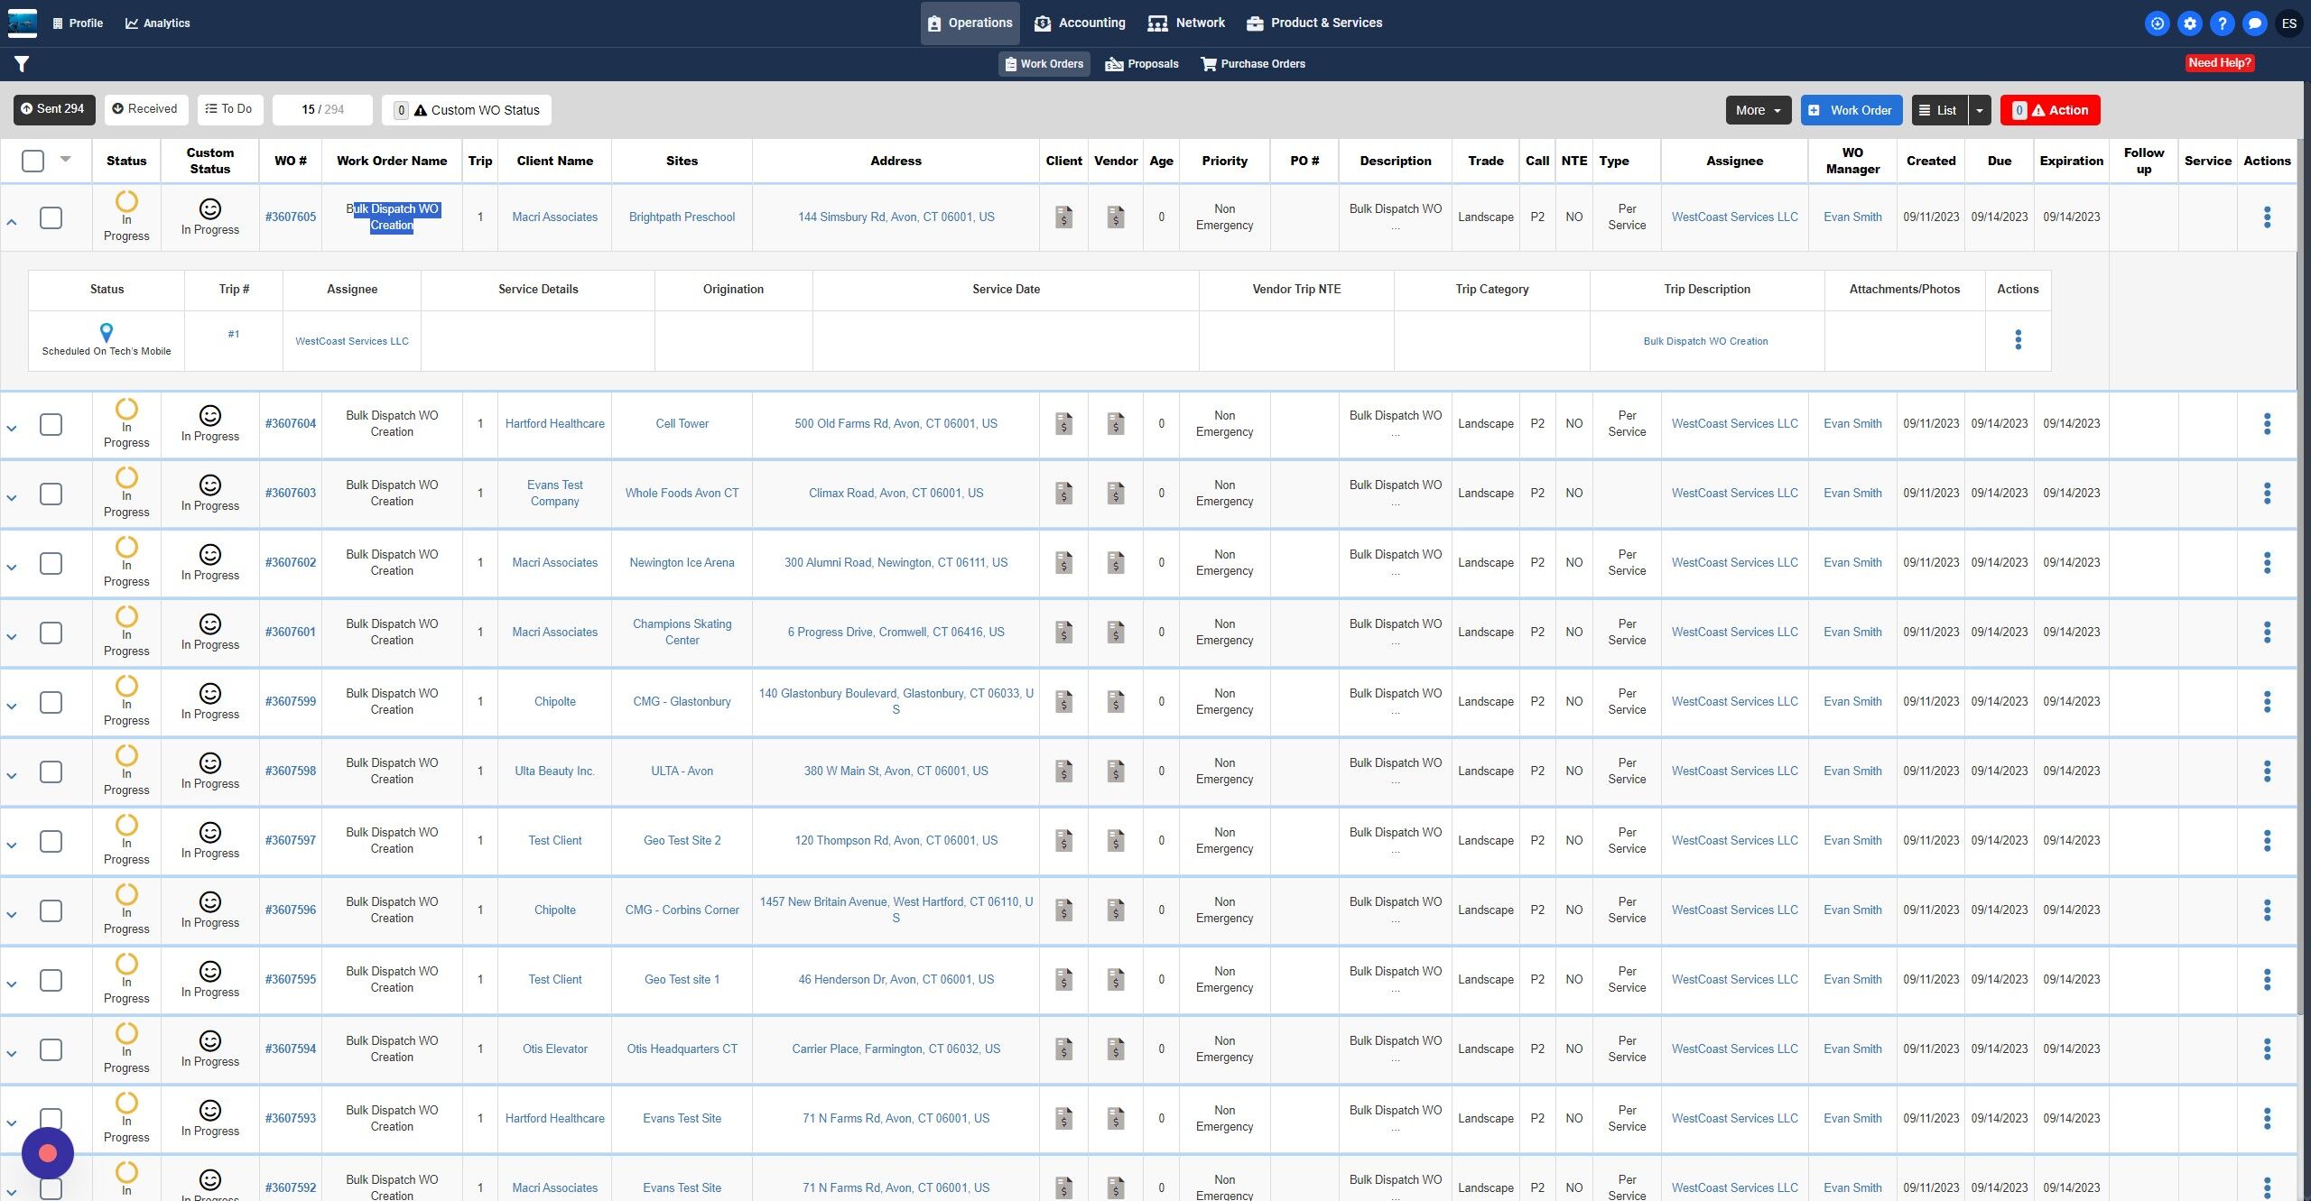
Task: Click the blue Work Order button
Action: (x=1851, y=110)
